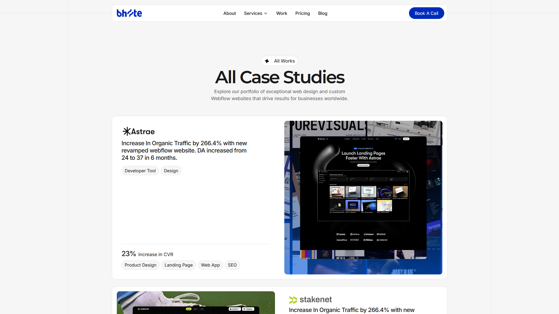Open the Astrae case study headline
Screen dimensions: 559x314
pyautogui.click(x=184, y=150)
